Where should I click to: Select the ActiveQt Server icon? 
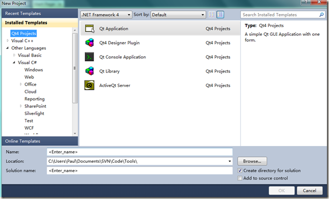(89, 85)
